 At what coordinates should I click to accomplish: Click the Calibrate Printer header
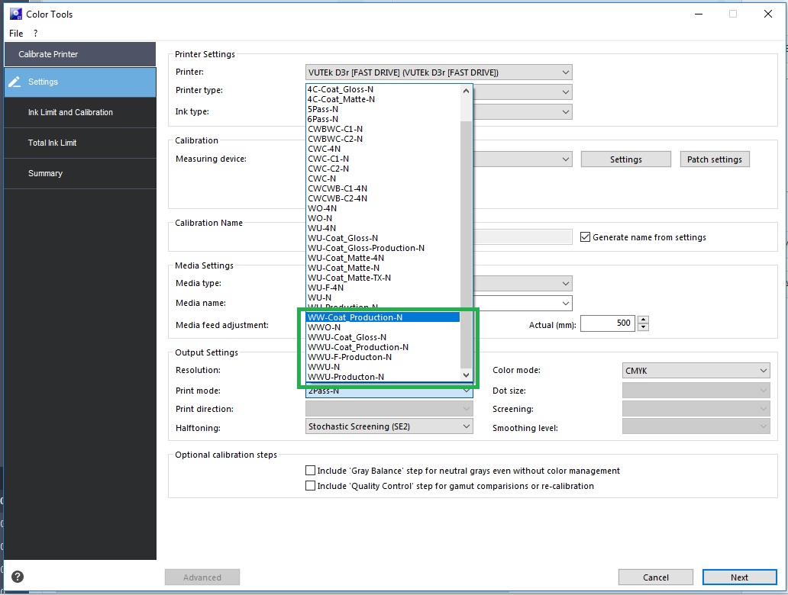80,54
